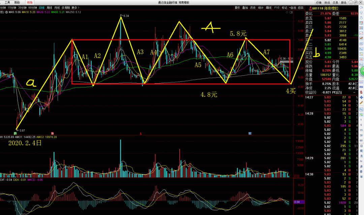Click the 资讯 button

(327, 3)
